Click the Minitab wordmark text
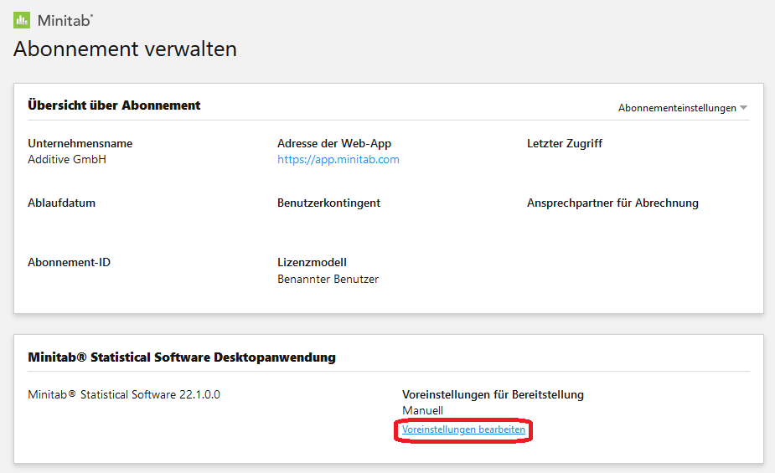This screenshot has height=473, width=775. pyautogui.click(x=65, y=20)
